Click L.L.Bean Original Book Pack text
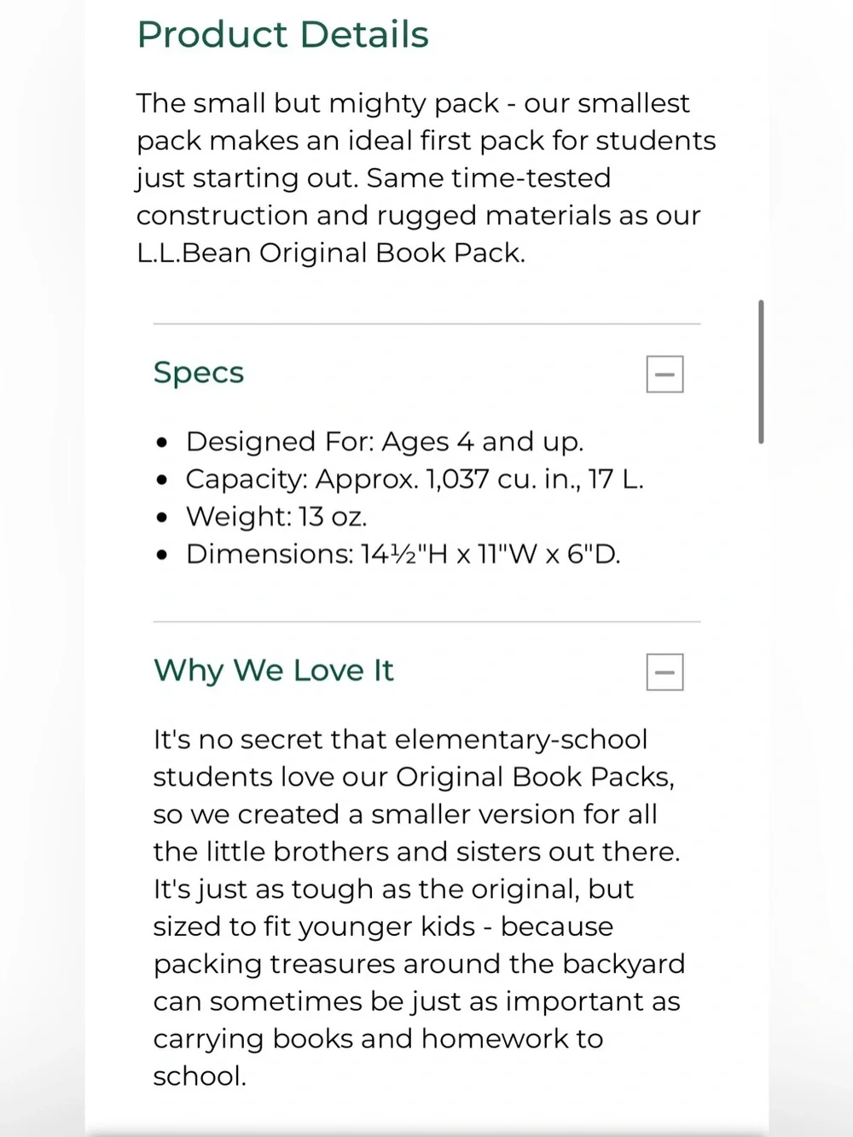 pyautogui.click(x=331, y=253)
